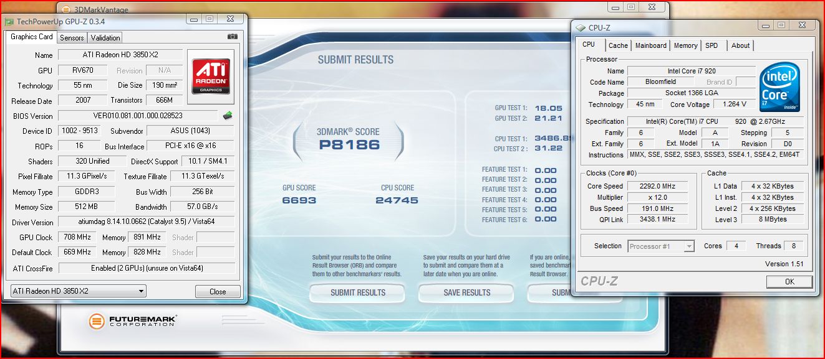Switch to the Sensors tab in GPU-Z
This screenshot has width=825, height=359.
click(x=72, y=37)
